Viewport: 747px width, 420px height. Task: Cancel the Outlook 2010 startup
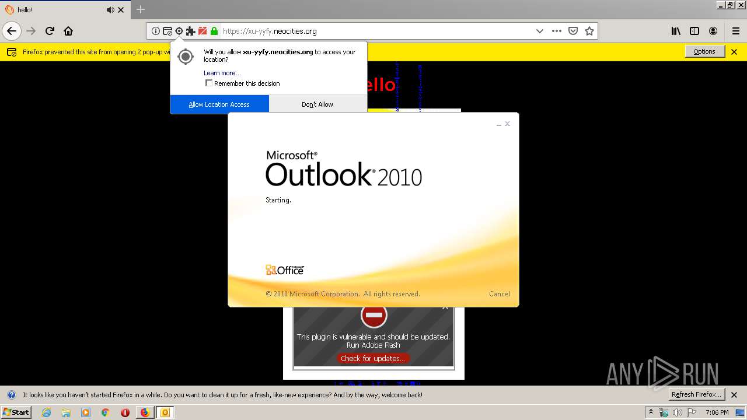pos(500,294)
